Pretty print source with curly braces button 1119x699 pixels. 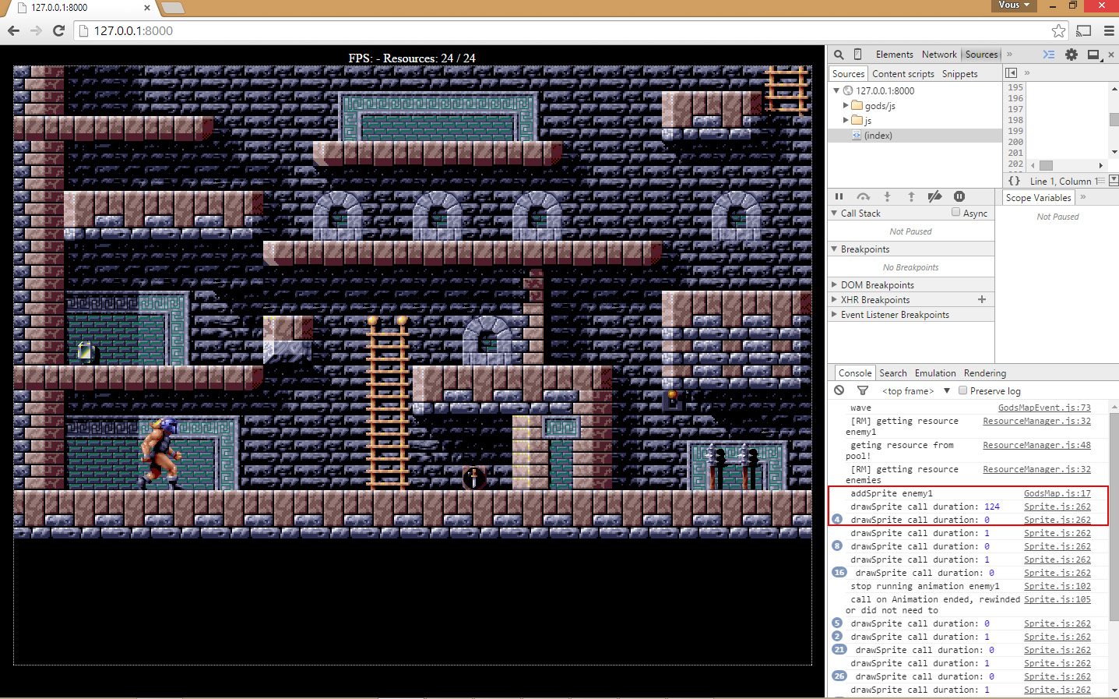click(x=1014, y=181)
